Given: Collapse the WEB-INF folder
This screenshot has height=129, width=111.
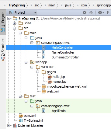Looking at the screenshot, I should (x=32, y=67).
